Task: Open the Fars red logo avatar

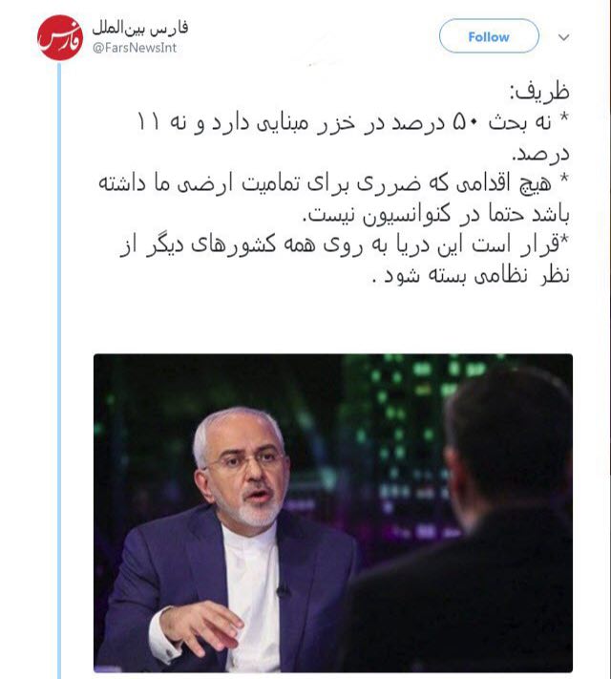Action: tap(60, 37)
